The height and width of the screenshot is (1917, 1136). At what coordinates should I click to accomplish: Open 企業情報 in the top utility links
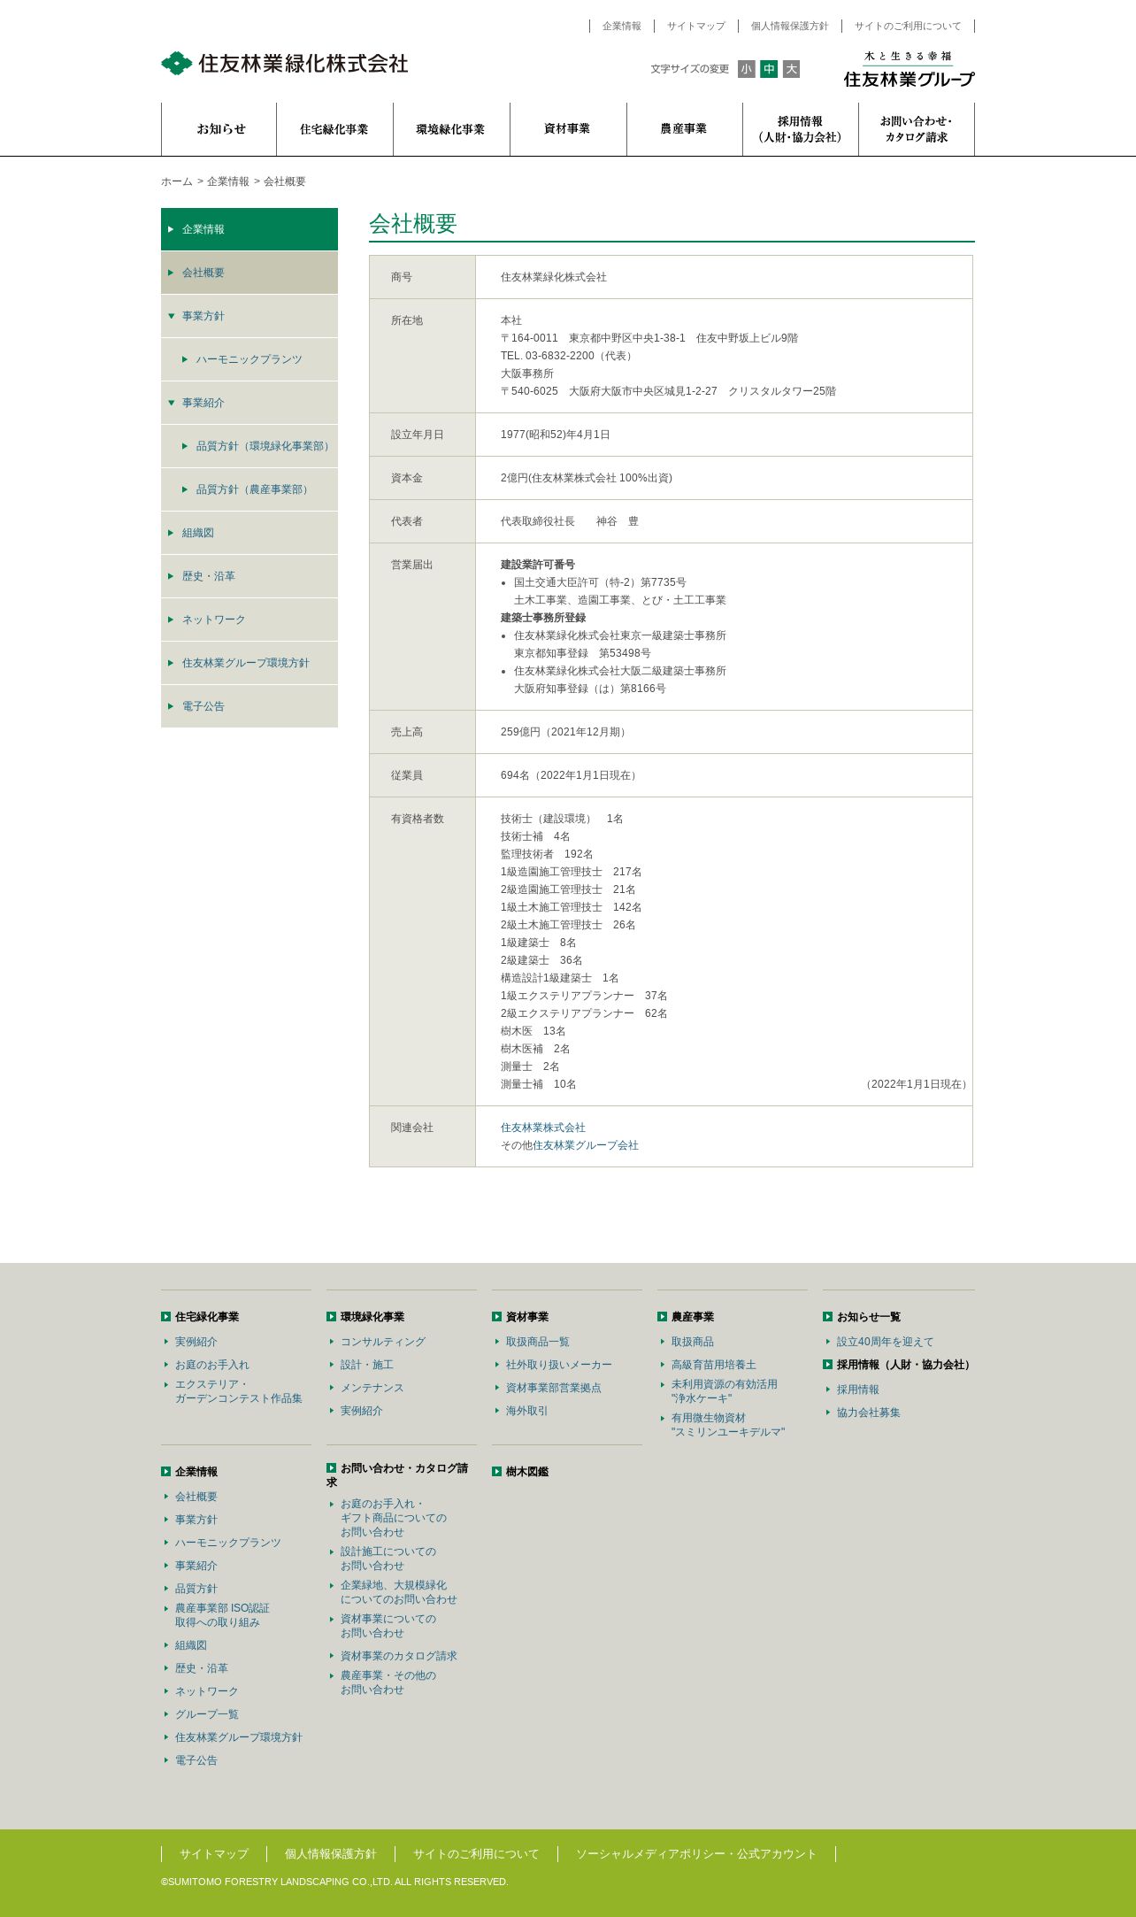(x=622, y=27)
